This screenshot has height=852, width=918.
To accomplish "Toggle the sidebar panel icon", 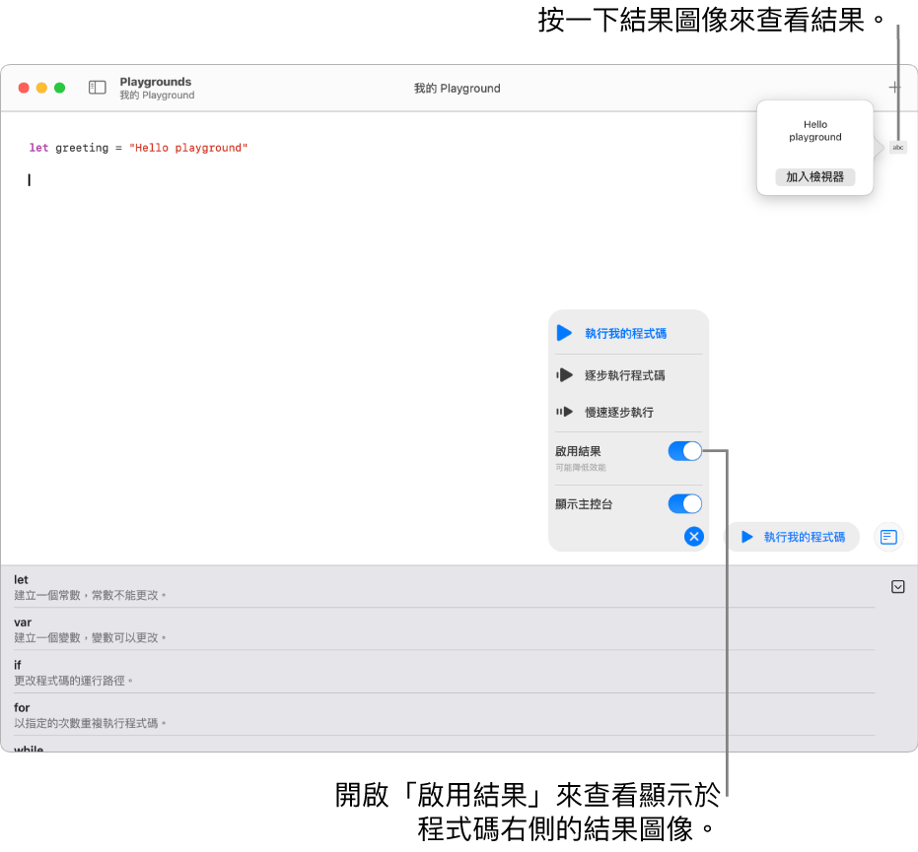I will click(98, 88).
